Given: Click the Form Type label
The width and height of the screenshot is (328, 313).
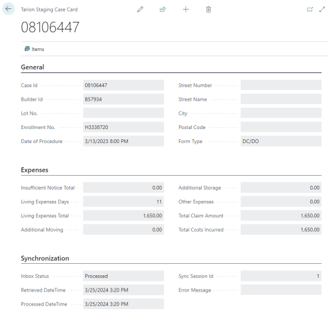Looking at the screenshot, I should point(190,141).
